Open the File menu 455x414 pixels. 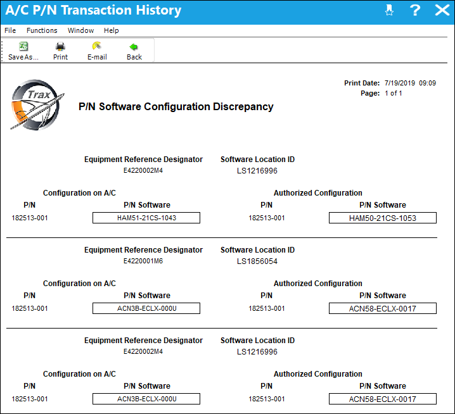(10, 30)
